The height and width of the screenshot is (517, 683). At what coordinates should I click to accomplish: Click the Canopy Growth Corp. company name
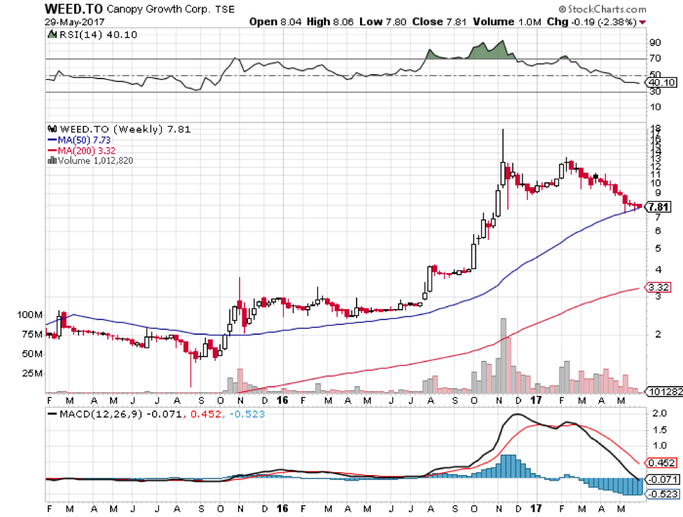(x=158, y=9)
